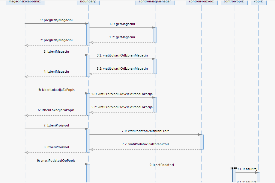Select message '3.1: vratiLokaciiOdIzbranMagacin'

click(x=122, y=56)
